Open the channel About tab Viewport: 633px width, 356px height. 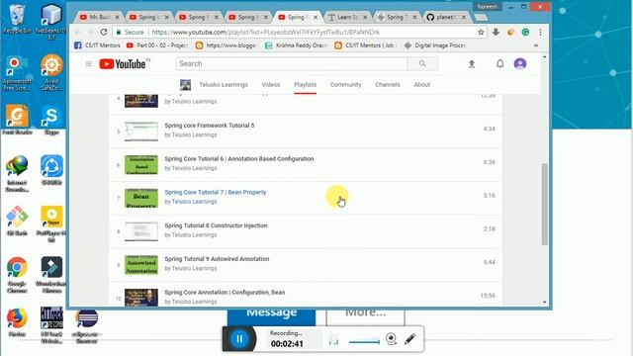422,85
